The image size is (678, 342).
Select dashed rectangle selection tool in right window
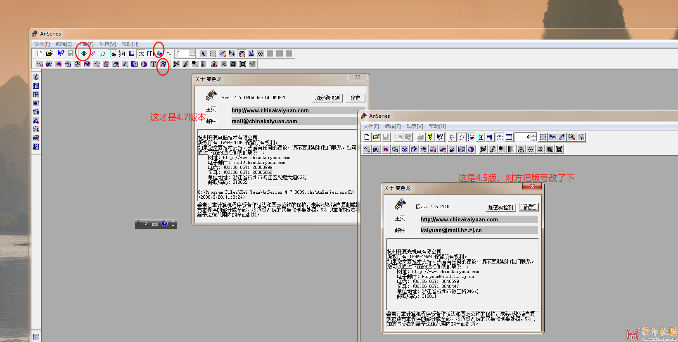(543, 137)
